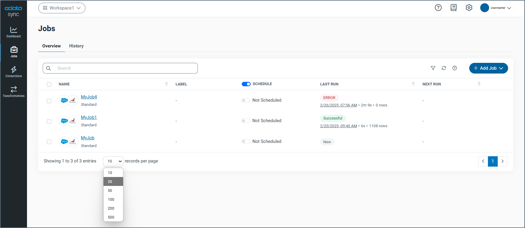The width and height of the screenshot is (525, 228).
Task: Click the table help question icon
Action: coord(454,68)
